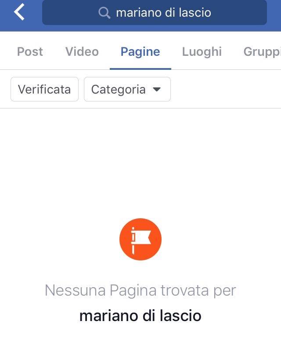Screen dimensions: 281x343
Task: Select the Pagine tab
Action: pyautogui.click(x=140, y=52)
